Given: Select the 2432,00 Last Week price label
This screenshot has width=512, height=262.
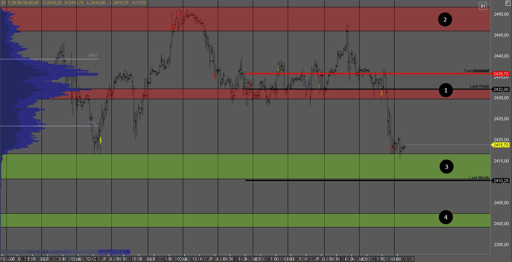Looking at the screenshot, I should coord(500,89).
